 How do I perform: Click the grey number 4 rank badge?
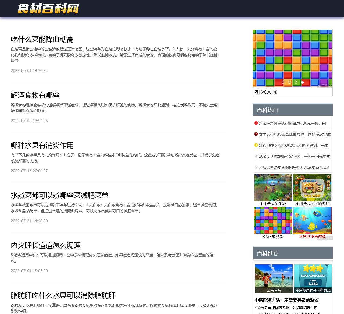[x=256, y=156]
